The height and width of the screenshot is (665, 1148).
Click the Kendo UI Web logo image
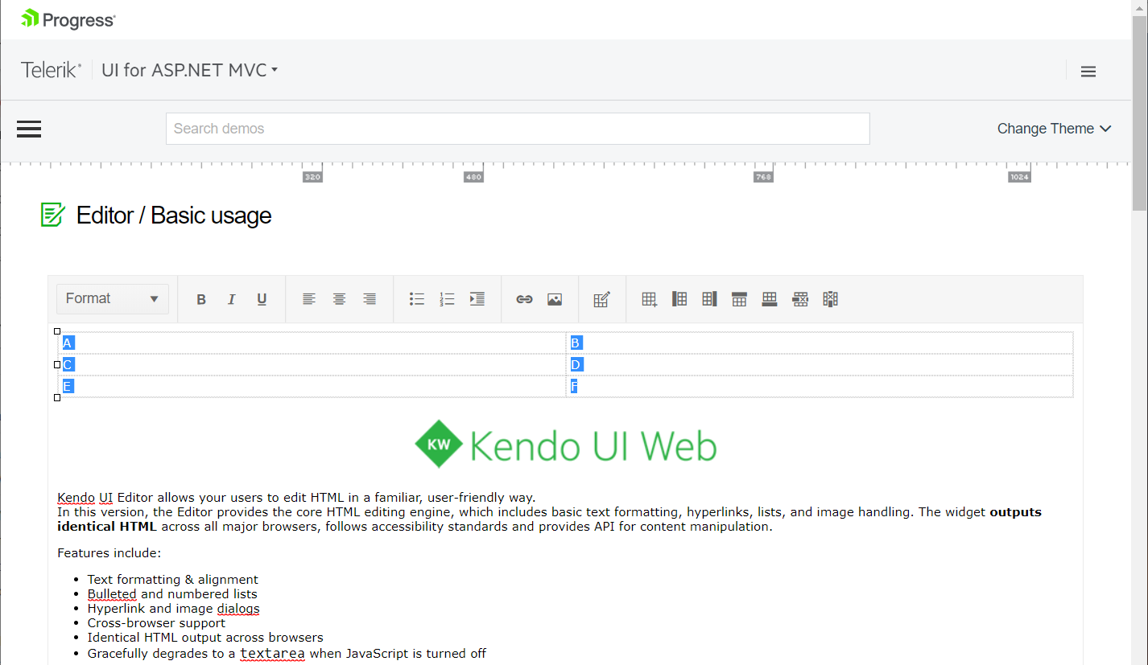coord(565,444)
